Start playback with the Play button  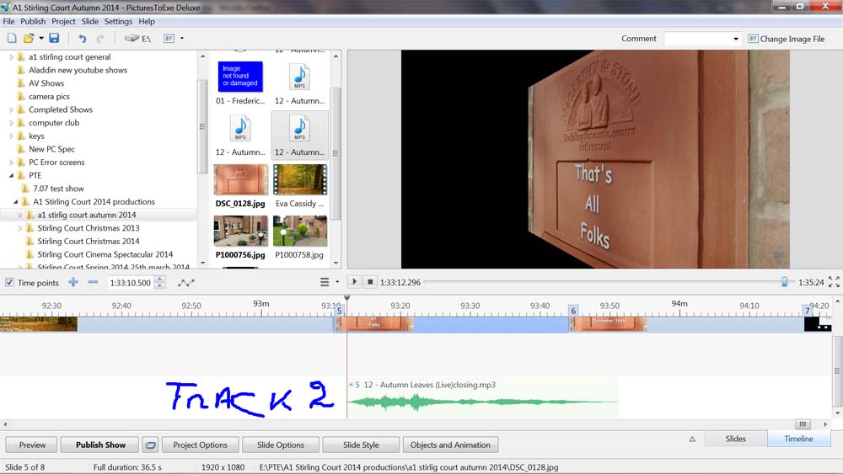pyautogui.click(x=354, y=282)
